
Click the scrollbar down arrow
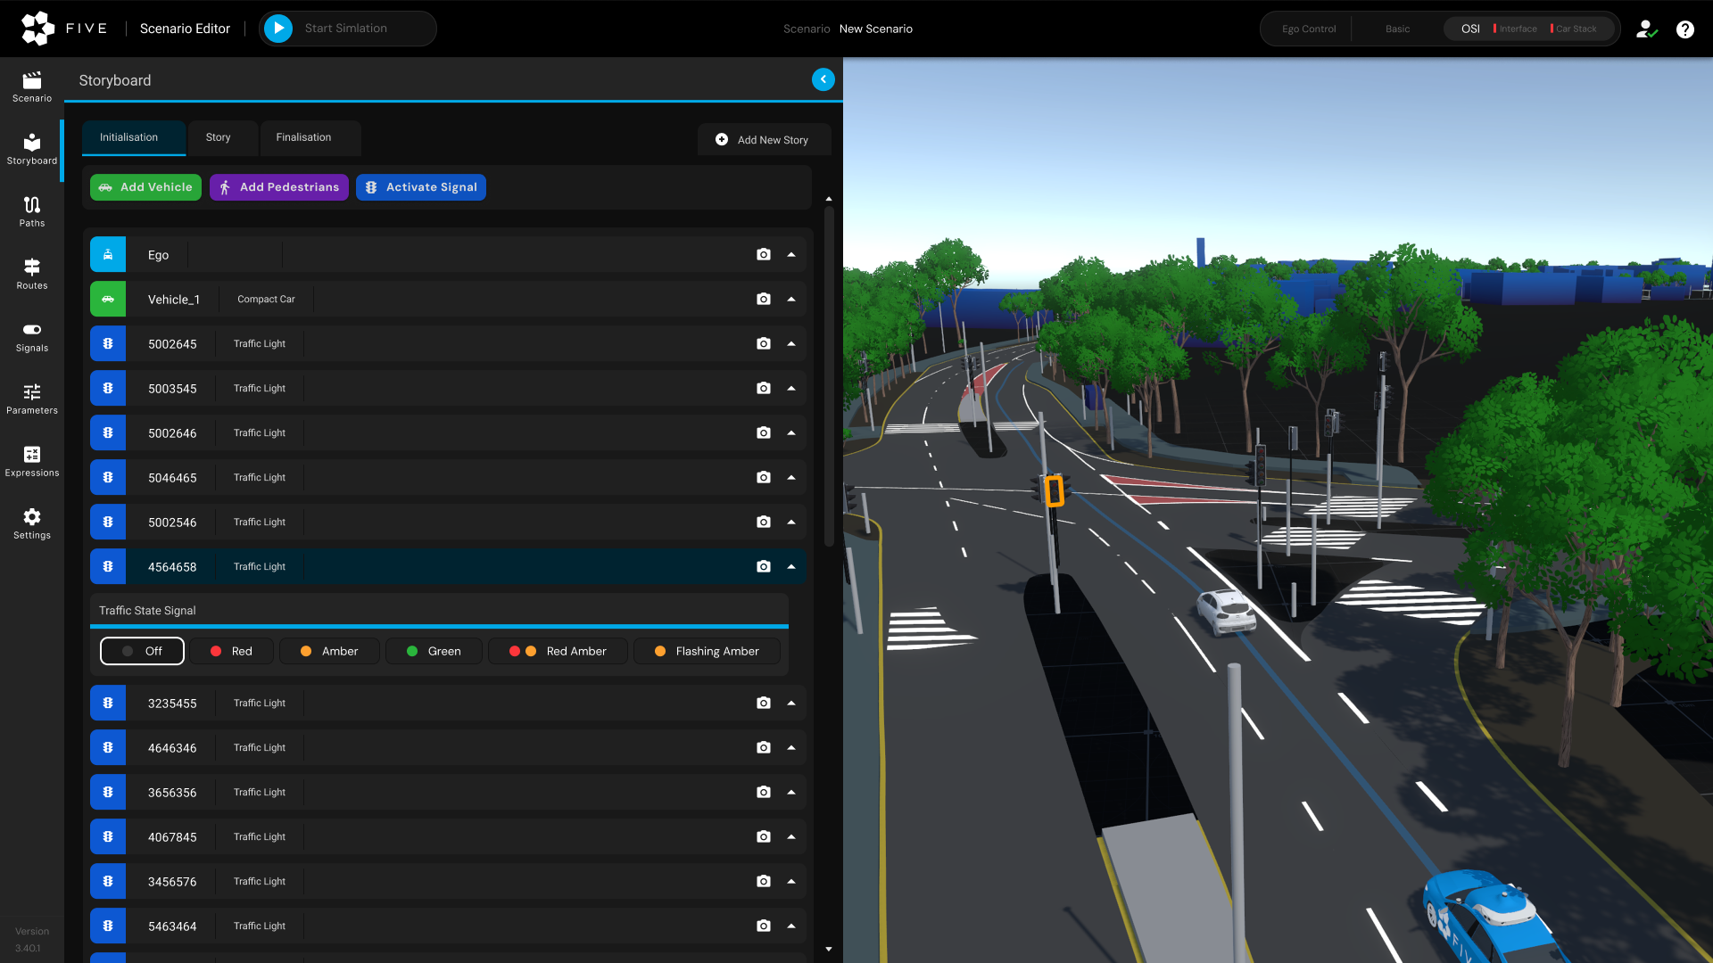[829, 950]
